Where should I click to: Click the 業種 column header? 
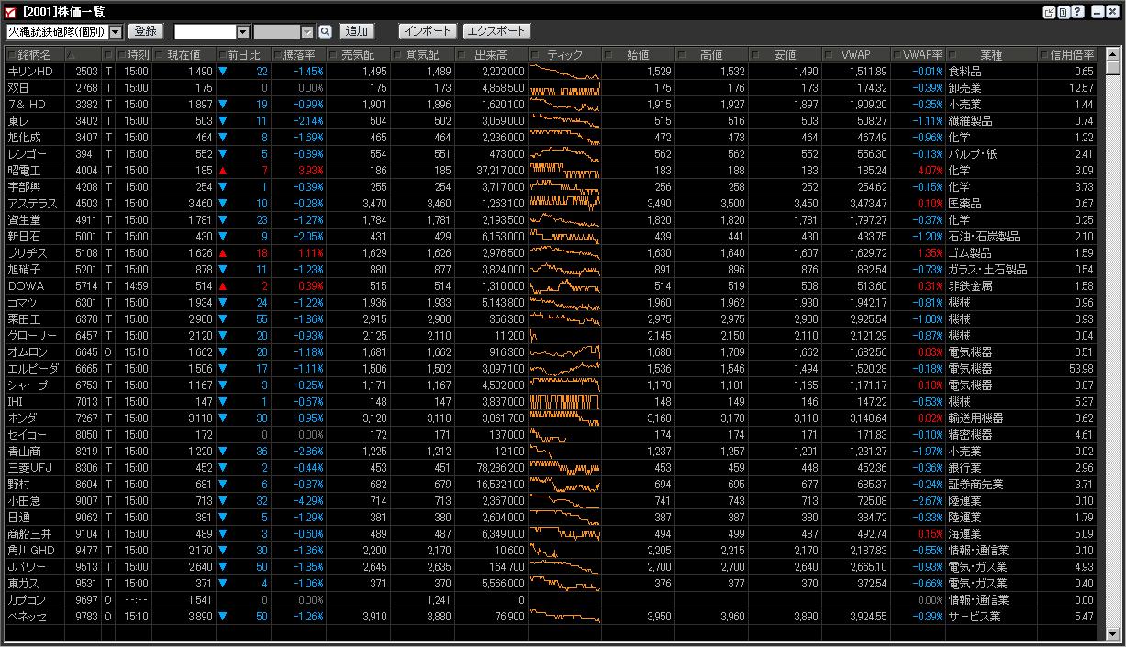tap(991, 55)
